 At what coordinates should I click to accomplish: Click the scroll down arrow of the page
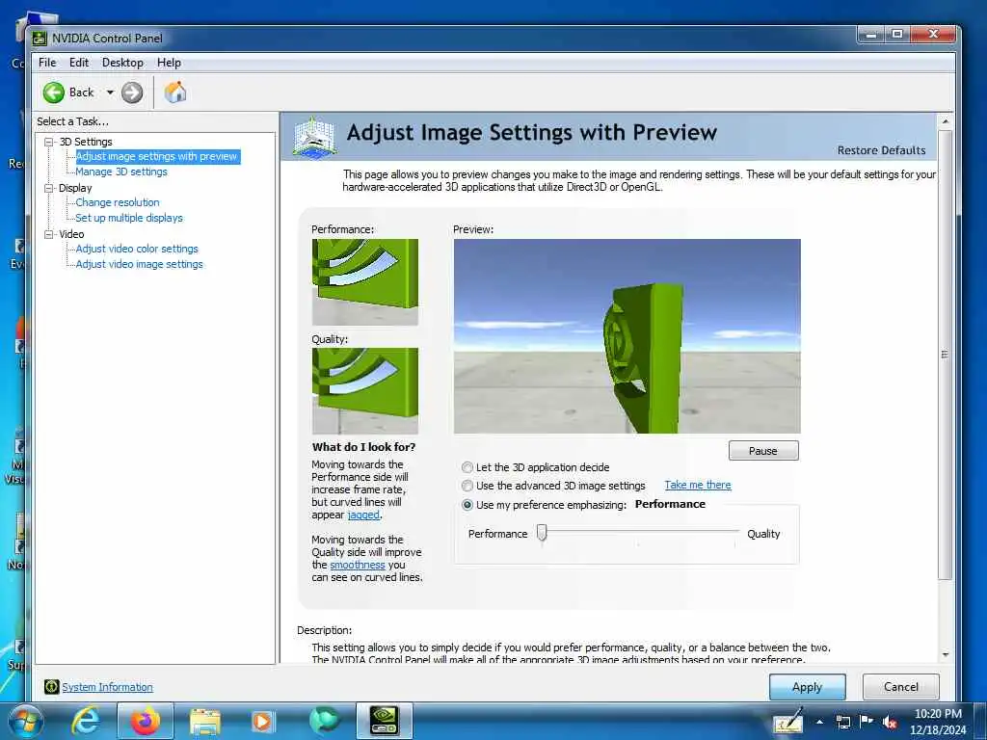click(945, 655)
